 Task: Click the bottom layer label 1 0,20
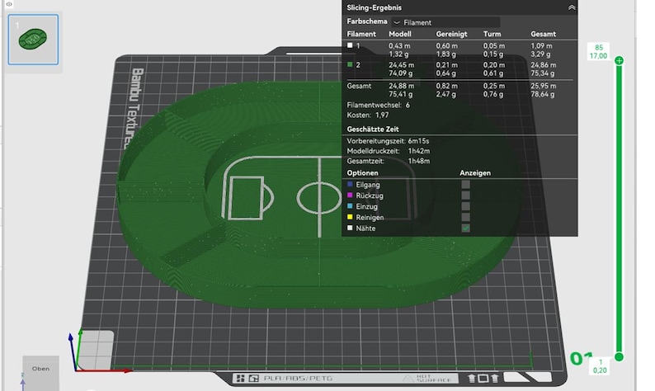[x=600, y=366]
